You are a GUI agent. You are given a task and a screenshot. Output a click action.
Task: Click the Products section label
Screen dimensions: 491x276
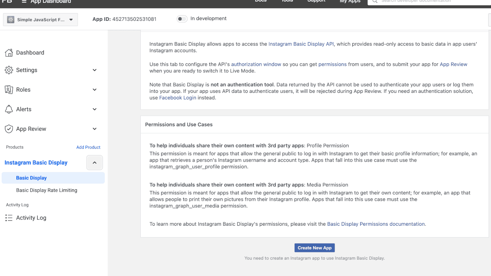coord(15,147)
